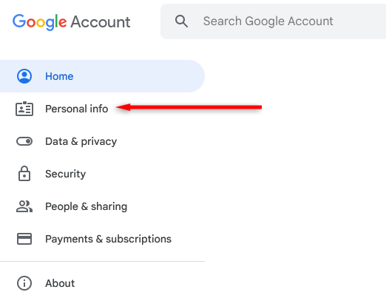The image size is (386, 295).
Task: Click the People & sharing group icon
Action: point(24,206)
